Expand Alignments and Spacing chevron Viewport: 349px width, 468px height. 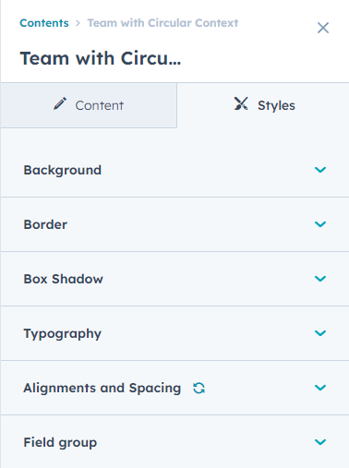[x=320, y=388]
